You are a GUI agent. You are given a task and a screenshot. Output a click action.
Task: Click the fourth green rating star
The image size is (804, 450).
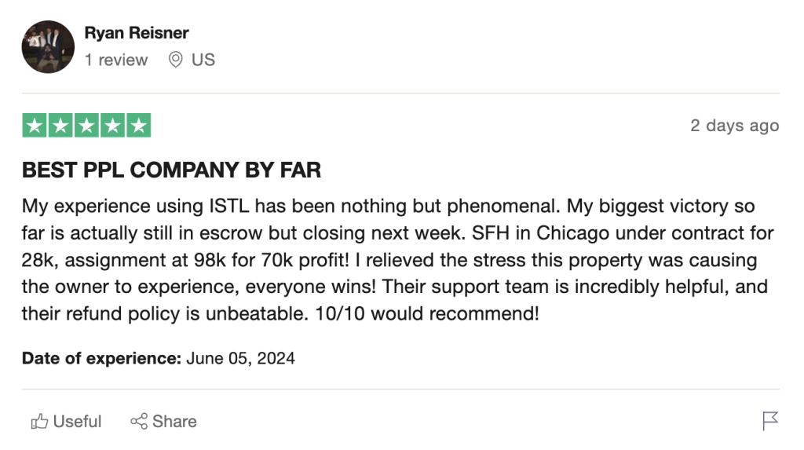pyautogui.click(x=112, y=126)
